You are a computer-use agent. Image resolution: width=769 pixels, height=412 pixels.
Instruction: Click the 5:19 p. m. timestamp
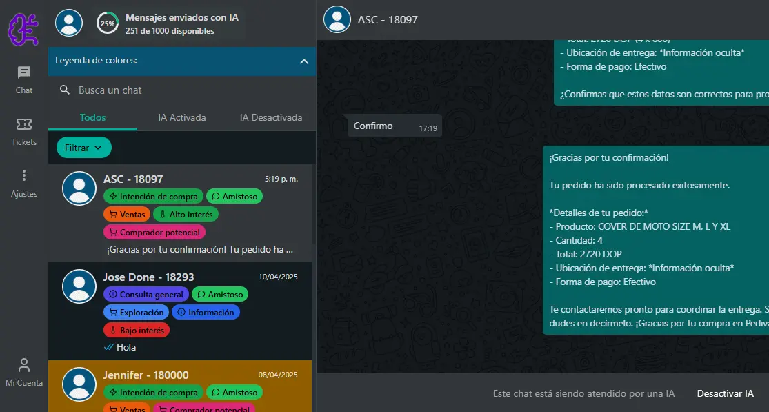coord(281,179)
